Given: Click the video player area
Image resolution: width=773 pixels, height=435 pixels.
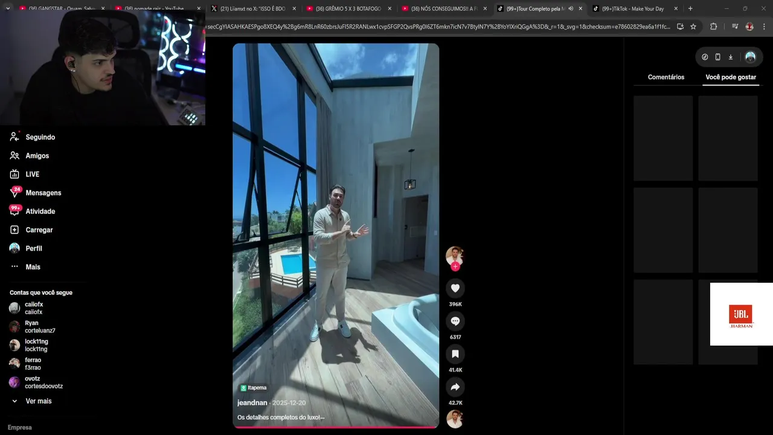Looking at the screenshot, I should coord(336,236).
